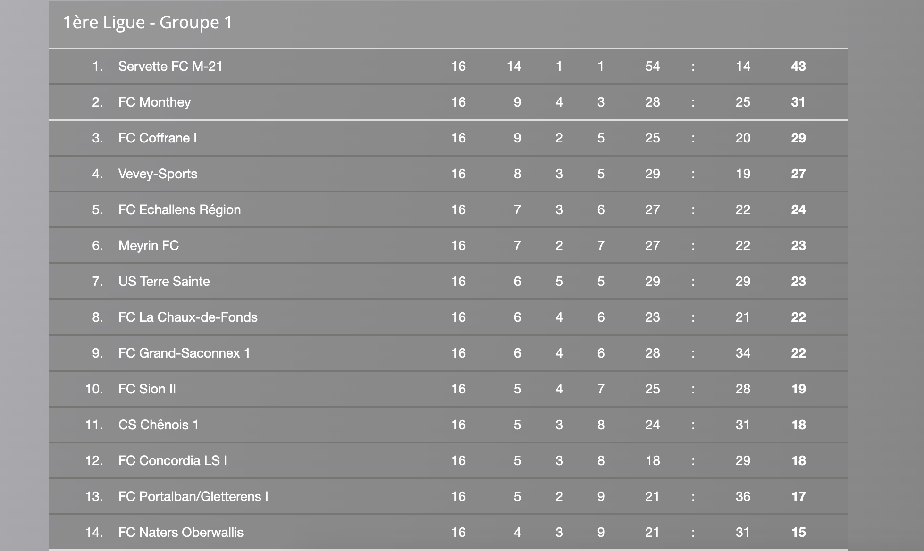Open FC La Chaux-de-Fonds team entry
Viewport: 924px width, 551px height.
pyautogui.click(x=188, y=317)
